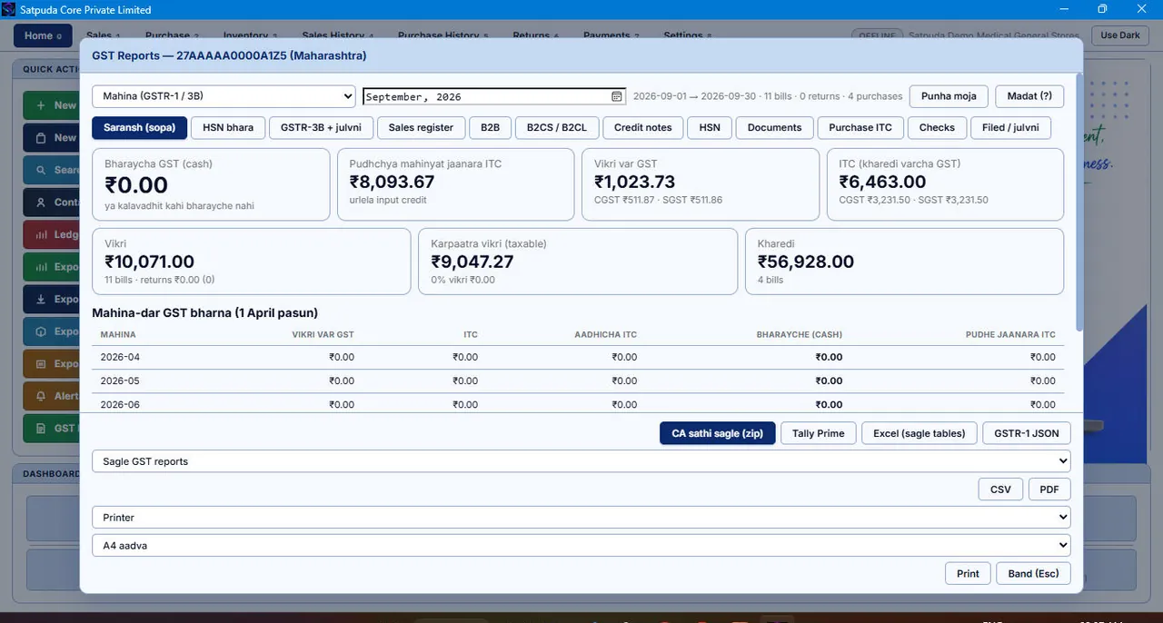Open the Checks tab

click(x=937, y=128)
